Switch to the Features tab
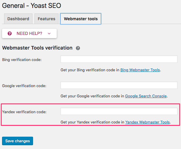Screen dimensions: 181x149 tap(46, 19)
